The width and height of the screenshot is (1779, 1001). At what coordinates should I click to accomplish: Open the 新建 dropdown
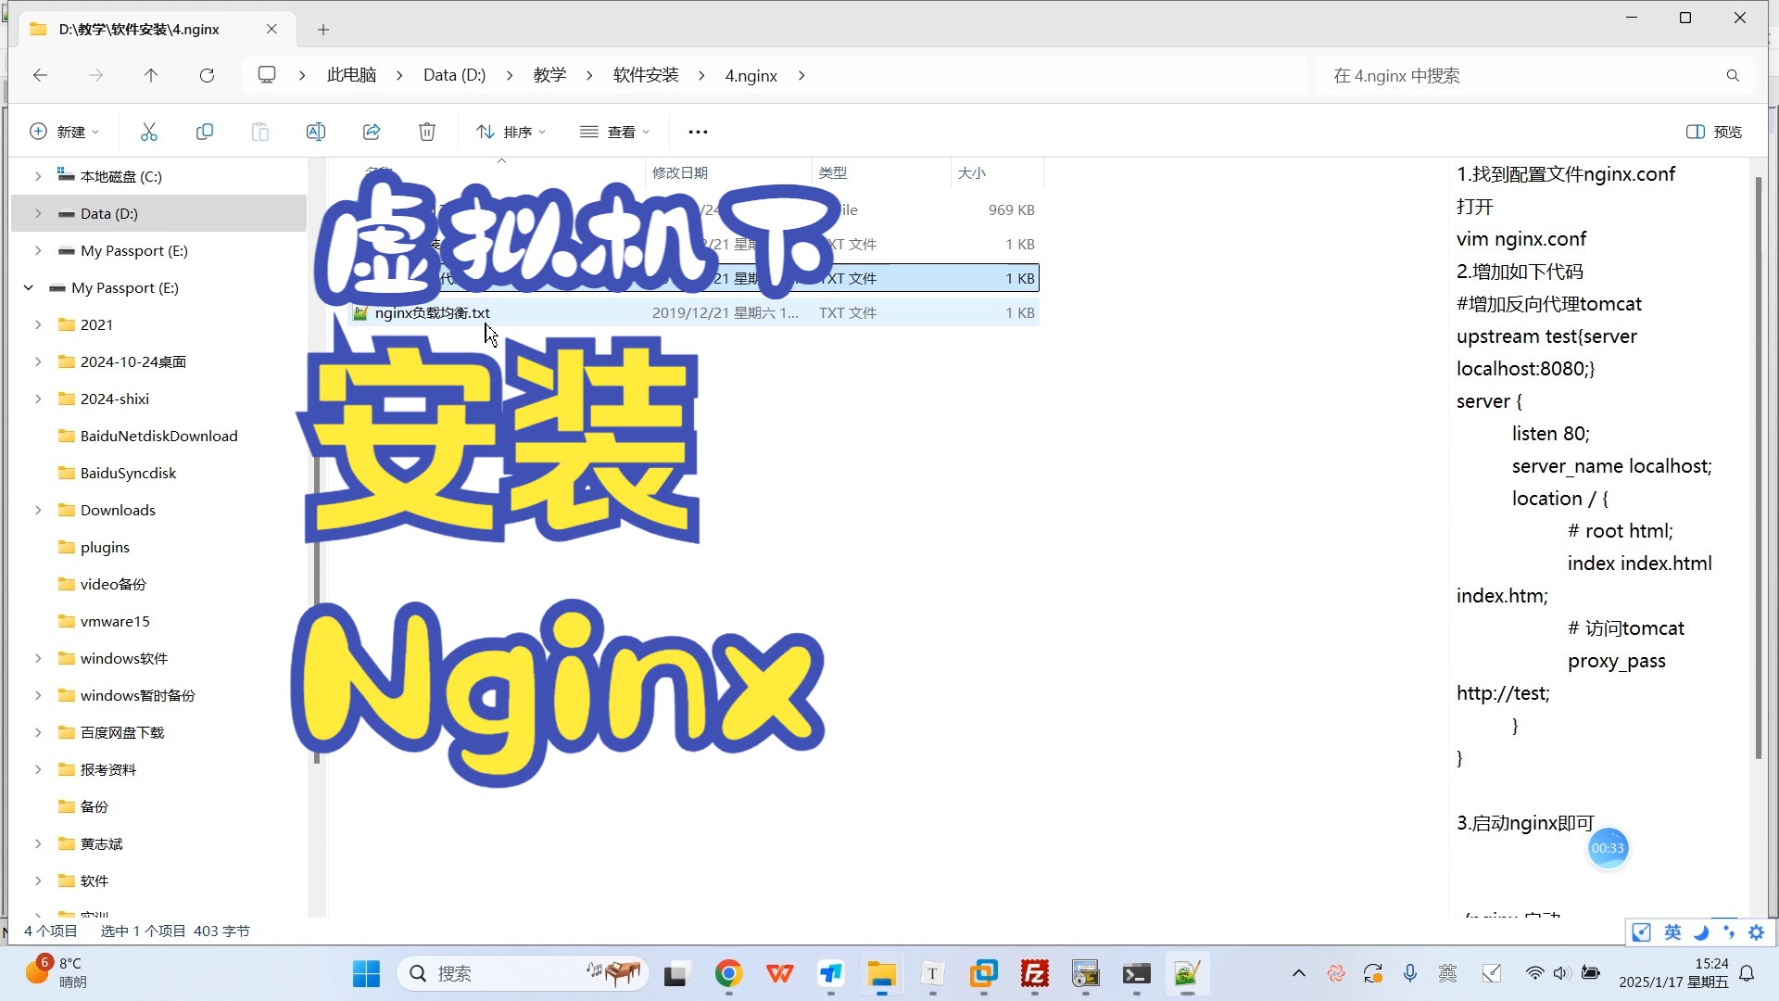64,132
